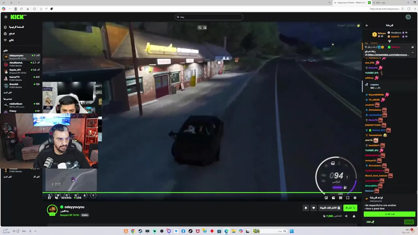The width and height of the screenshot is (418, 235).
Task: Click the green subscribe button
Action: point(350,208)
